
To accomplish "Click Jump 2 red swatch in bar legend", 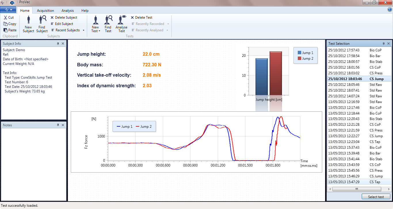I will click(299, 59).
